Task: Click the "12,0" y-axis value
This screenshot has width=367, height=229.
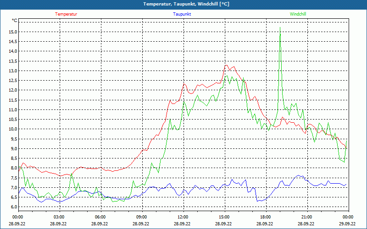Action: click(x=13, y=90)
